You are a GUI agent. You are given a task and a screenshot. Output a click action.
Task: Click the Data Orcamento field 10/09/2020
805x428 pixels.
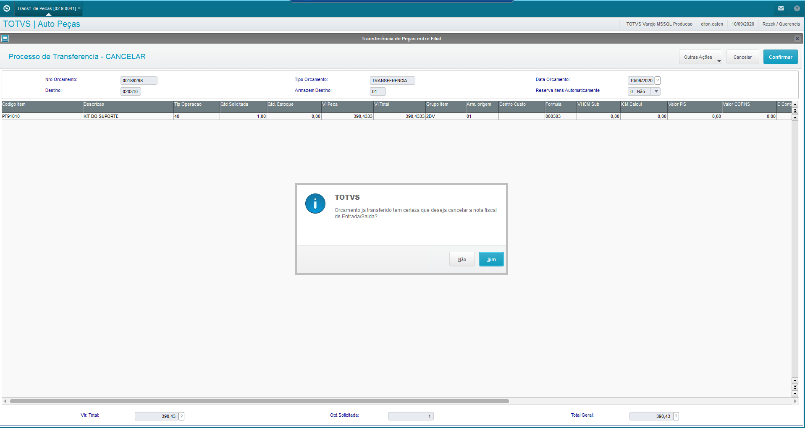click(x=641, y=81)
